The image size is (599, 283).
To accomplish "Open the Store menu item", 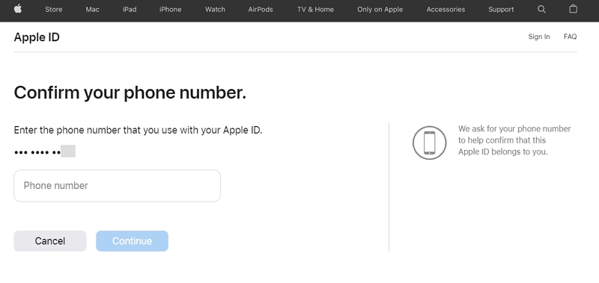I will click(53, 10).
